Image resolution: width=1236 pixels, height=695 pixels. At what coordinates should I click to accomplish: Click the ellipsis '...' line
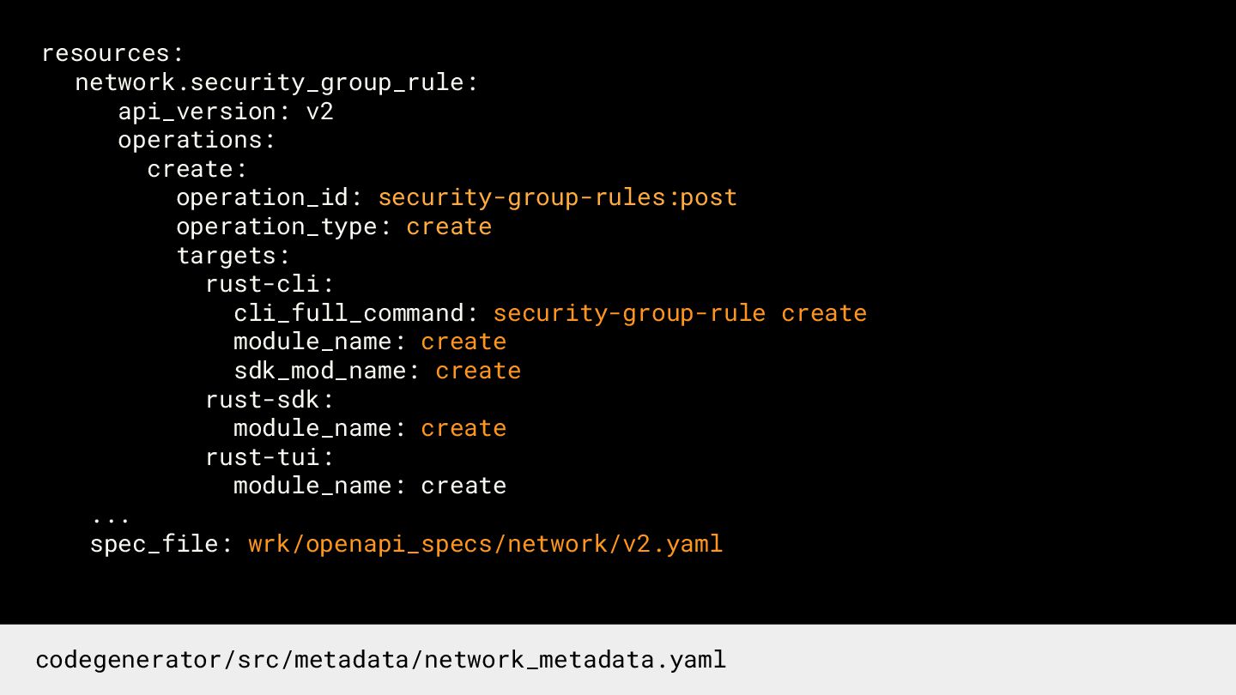(110, 517)
